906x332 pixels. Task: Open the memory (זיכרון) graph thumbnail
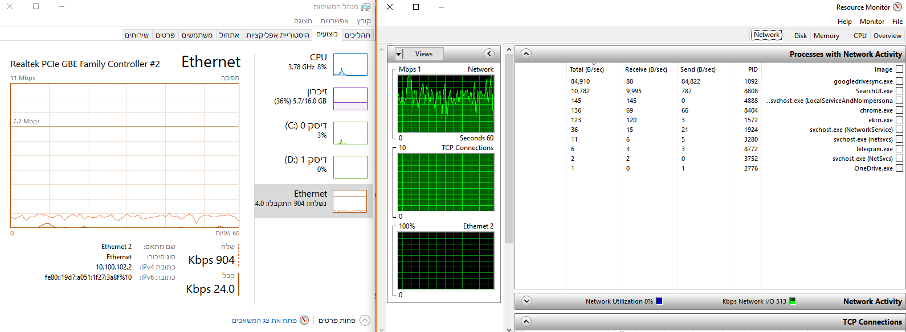pyautogui.click(x=350, y=99)
